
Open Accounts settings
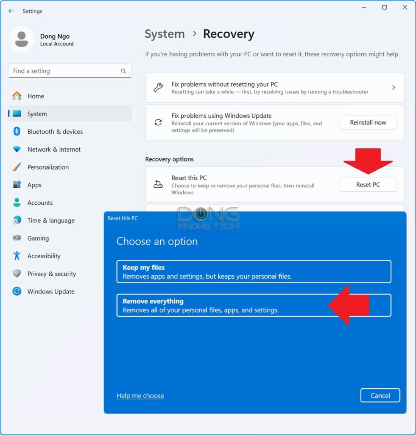pyautogui.click(x=70, y=203)
